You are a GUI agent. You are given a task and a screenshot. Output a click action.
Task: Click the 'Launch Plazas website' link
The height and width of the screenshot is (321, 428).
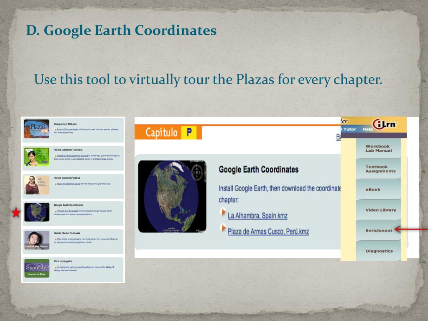pyautogui.click(x=67, y=130)
